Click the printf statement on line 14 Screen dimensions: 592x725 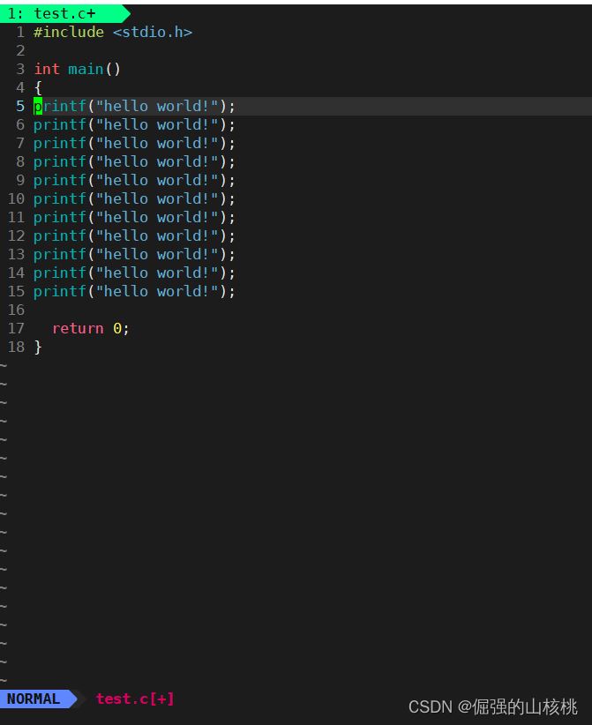(x=134, y=273)
